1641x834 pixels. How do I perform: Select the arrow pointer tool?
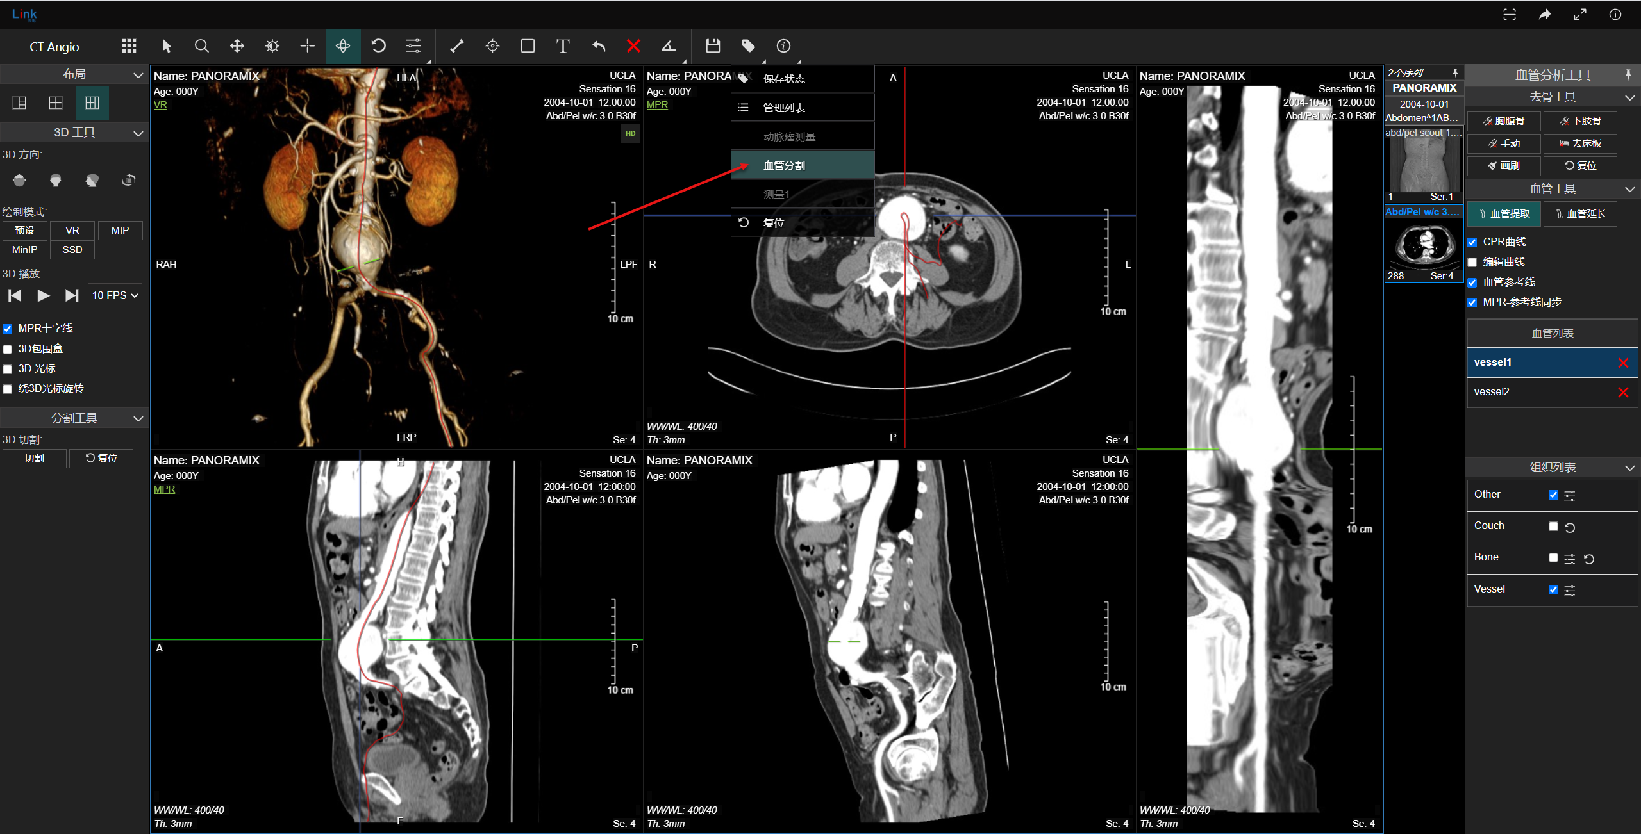pyautogui.click(x=167, y=46)
